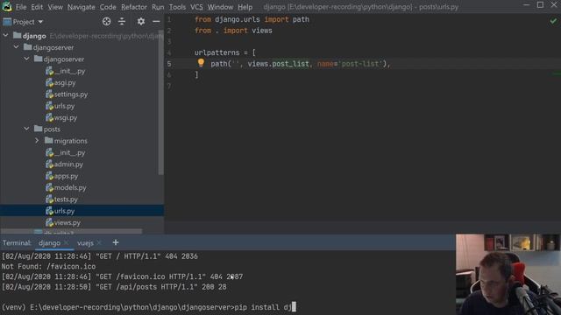Select views.py in the posts folder
This screenshot has height=315, width=561.
point(67,222)
